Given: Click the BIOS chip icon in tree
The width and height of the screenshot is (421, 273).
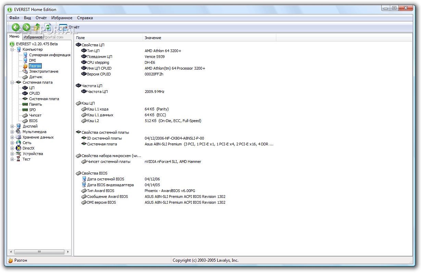Looking at the screenshot, I should 25,121.
